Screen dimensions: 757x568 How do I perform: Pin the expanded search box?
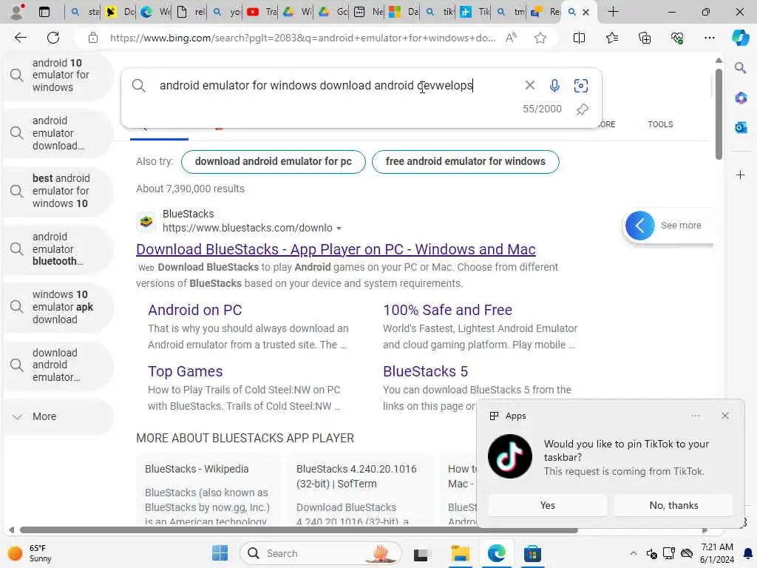[583, 109]
